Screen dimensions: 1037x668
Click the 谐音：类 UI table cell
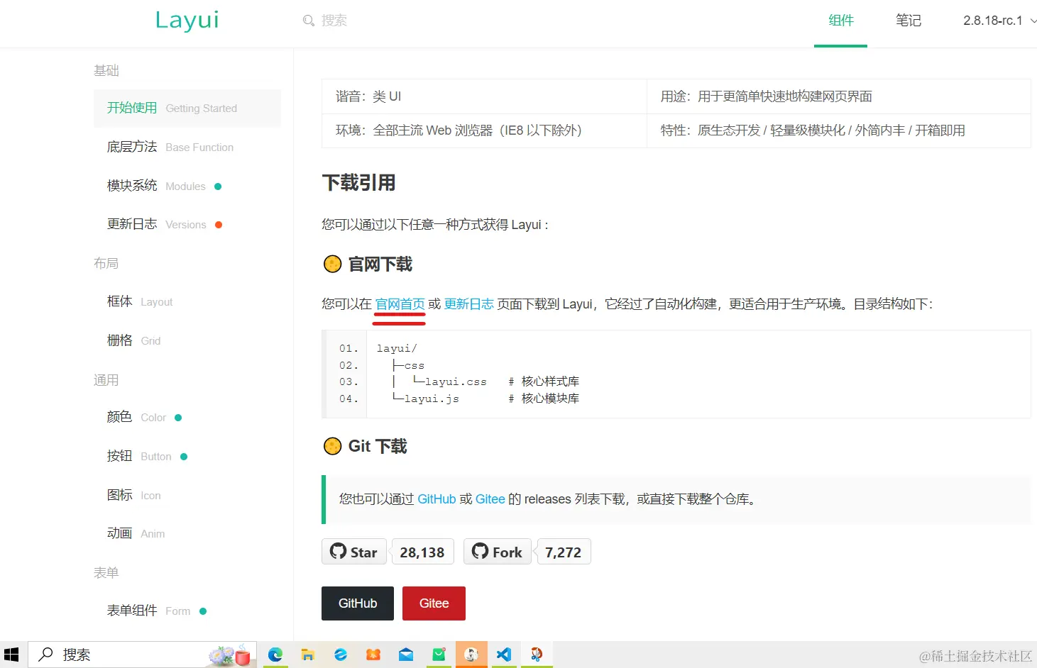coord(484,96)
